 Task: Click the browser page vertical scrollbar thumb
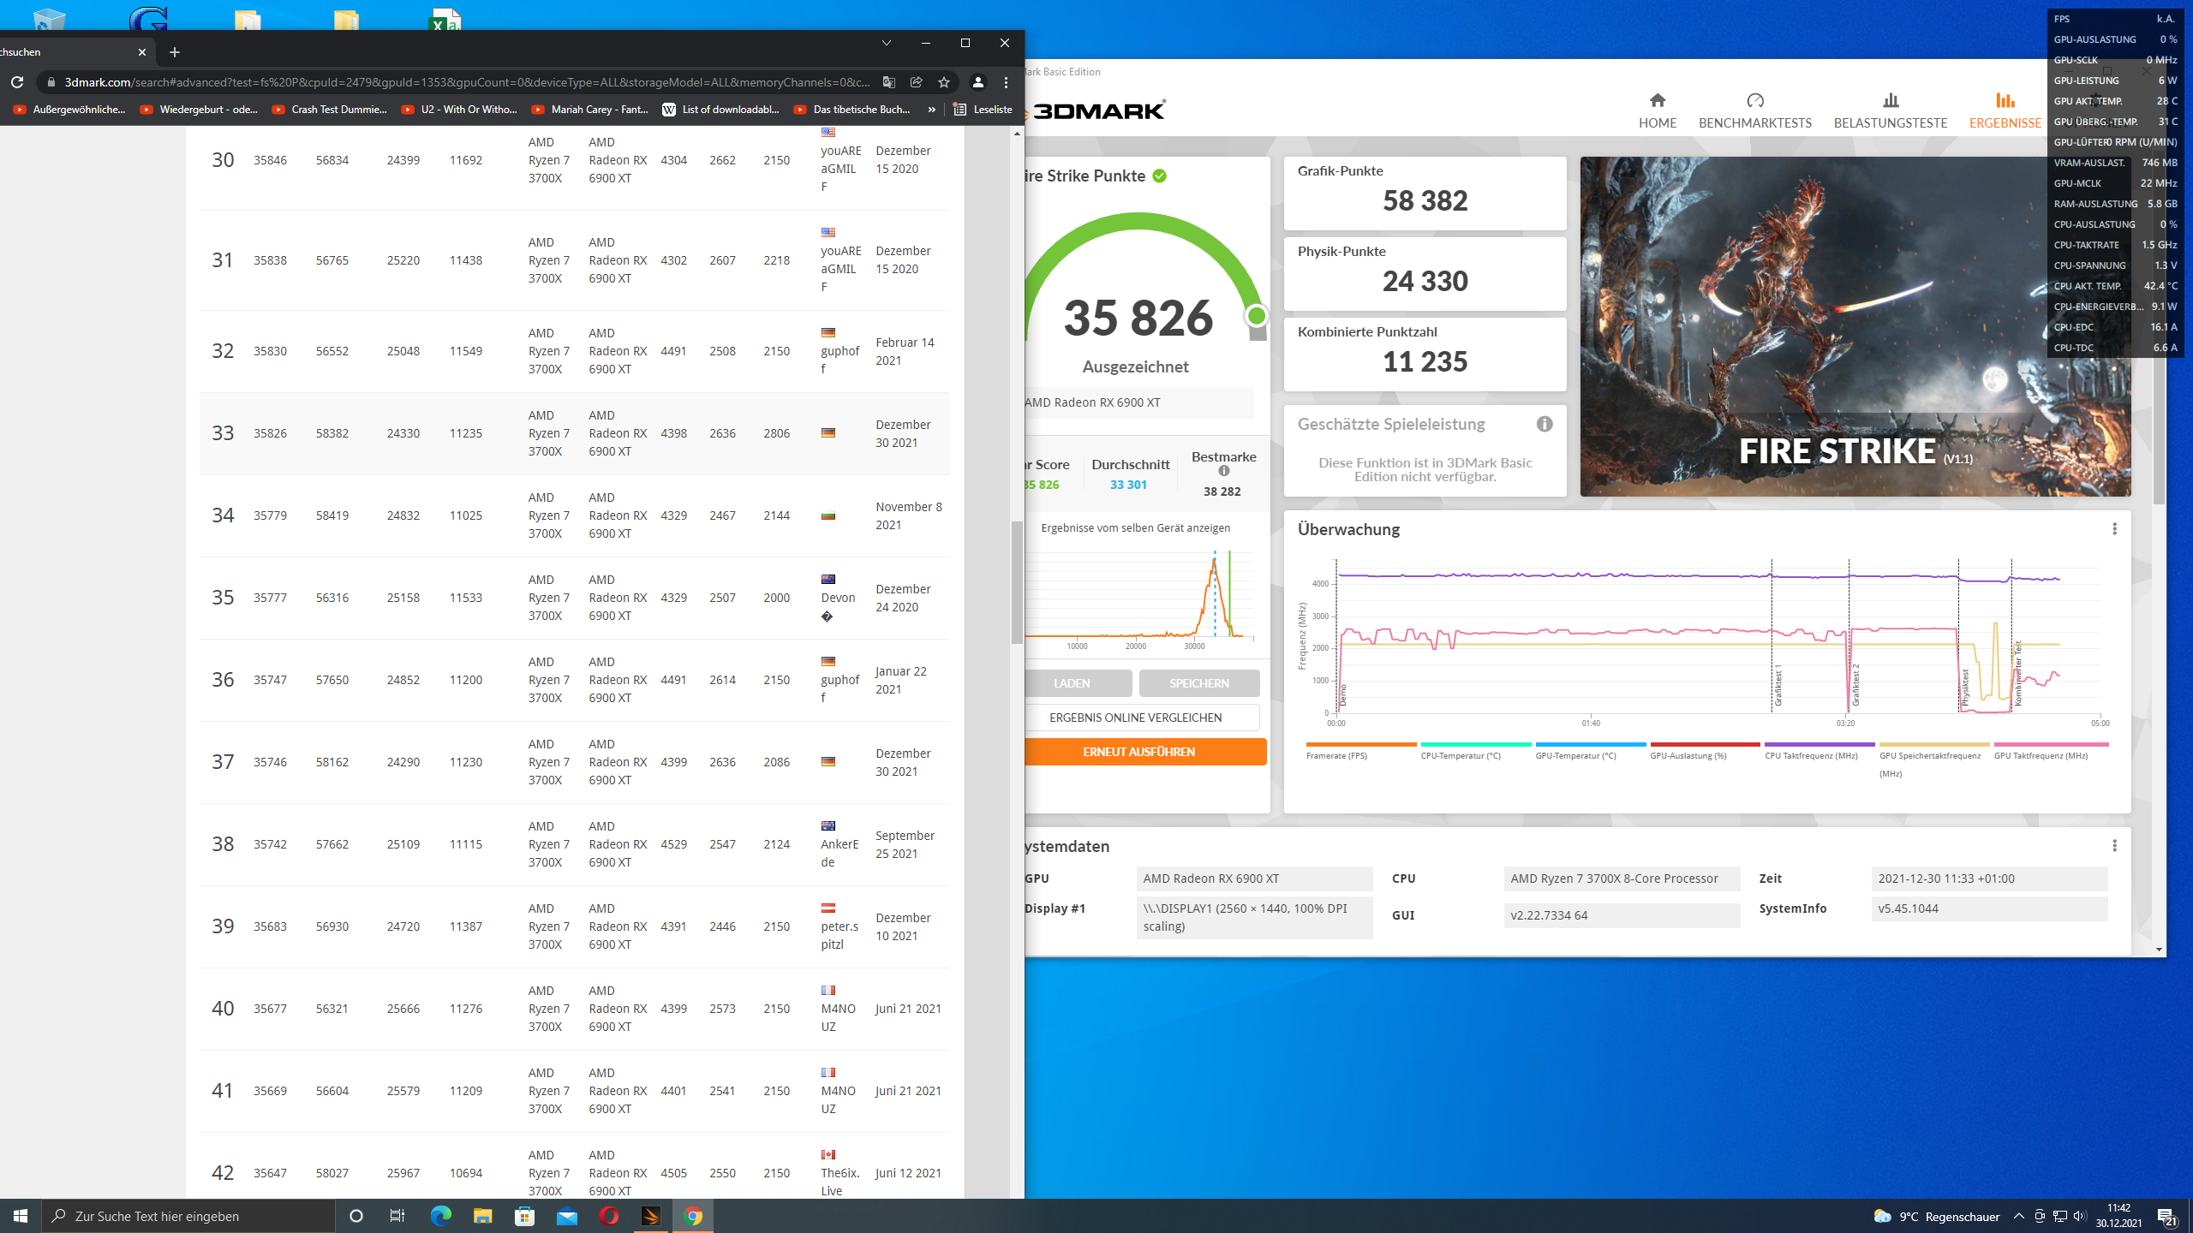click(1017, 582)
